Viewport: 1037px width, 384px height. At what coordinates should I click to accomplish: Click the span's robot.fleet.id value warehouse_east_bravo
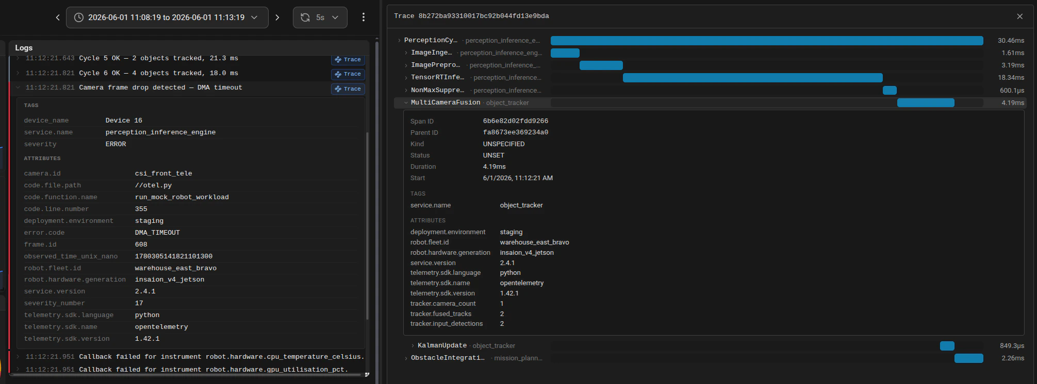(534, 242)
